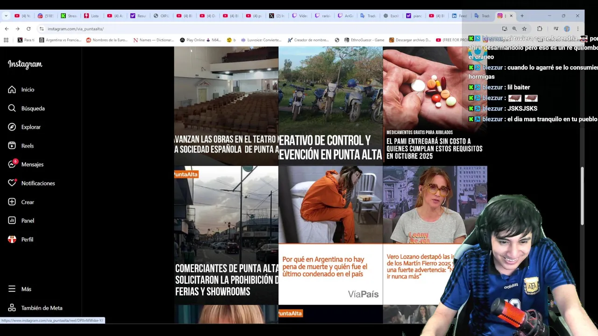Open 'Nombres de la Euro' bookmark
Viewport: 598px width, 336px height.
click(x=107, y=40)
